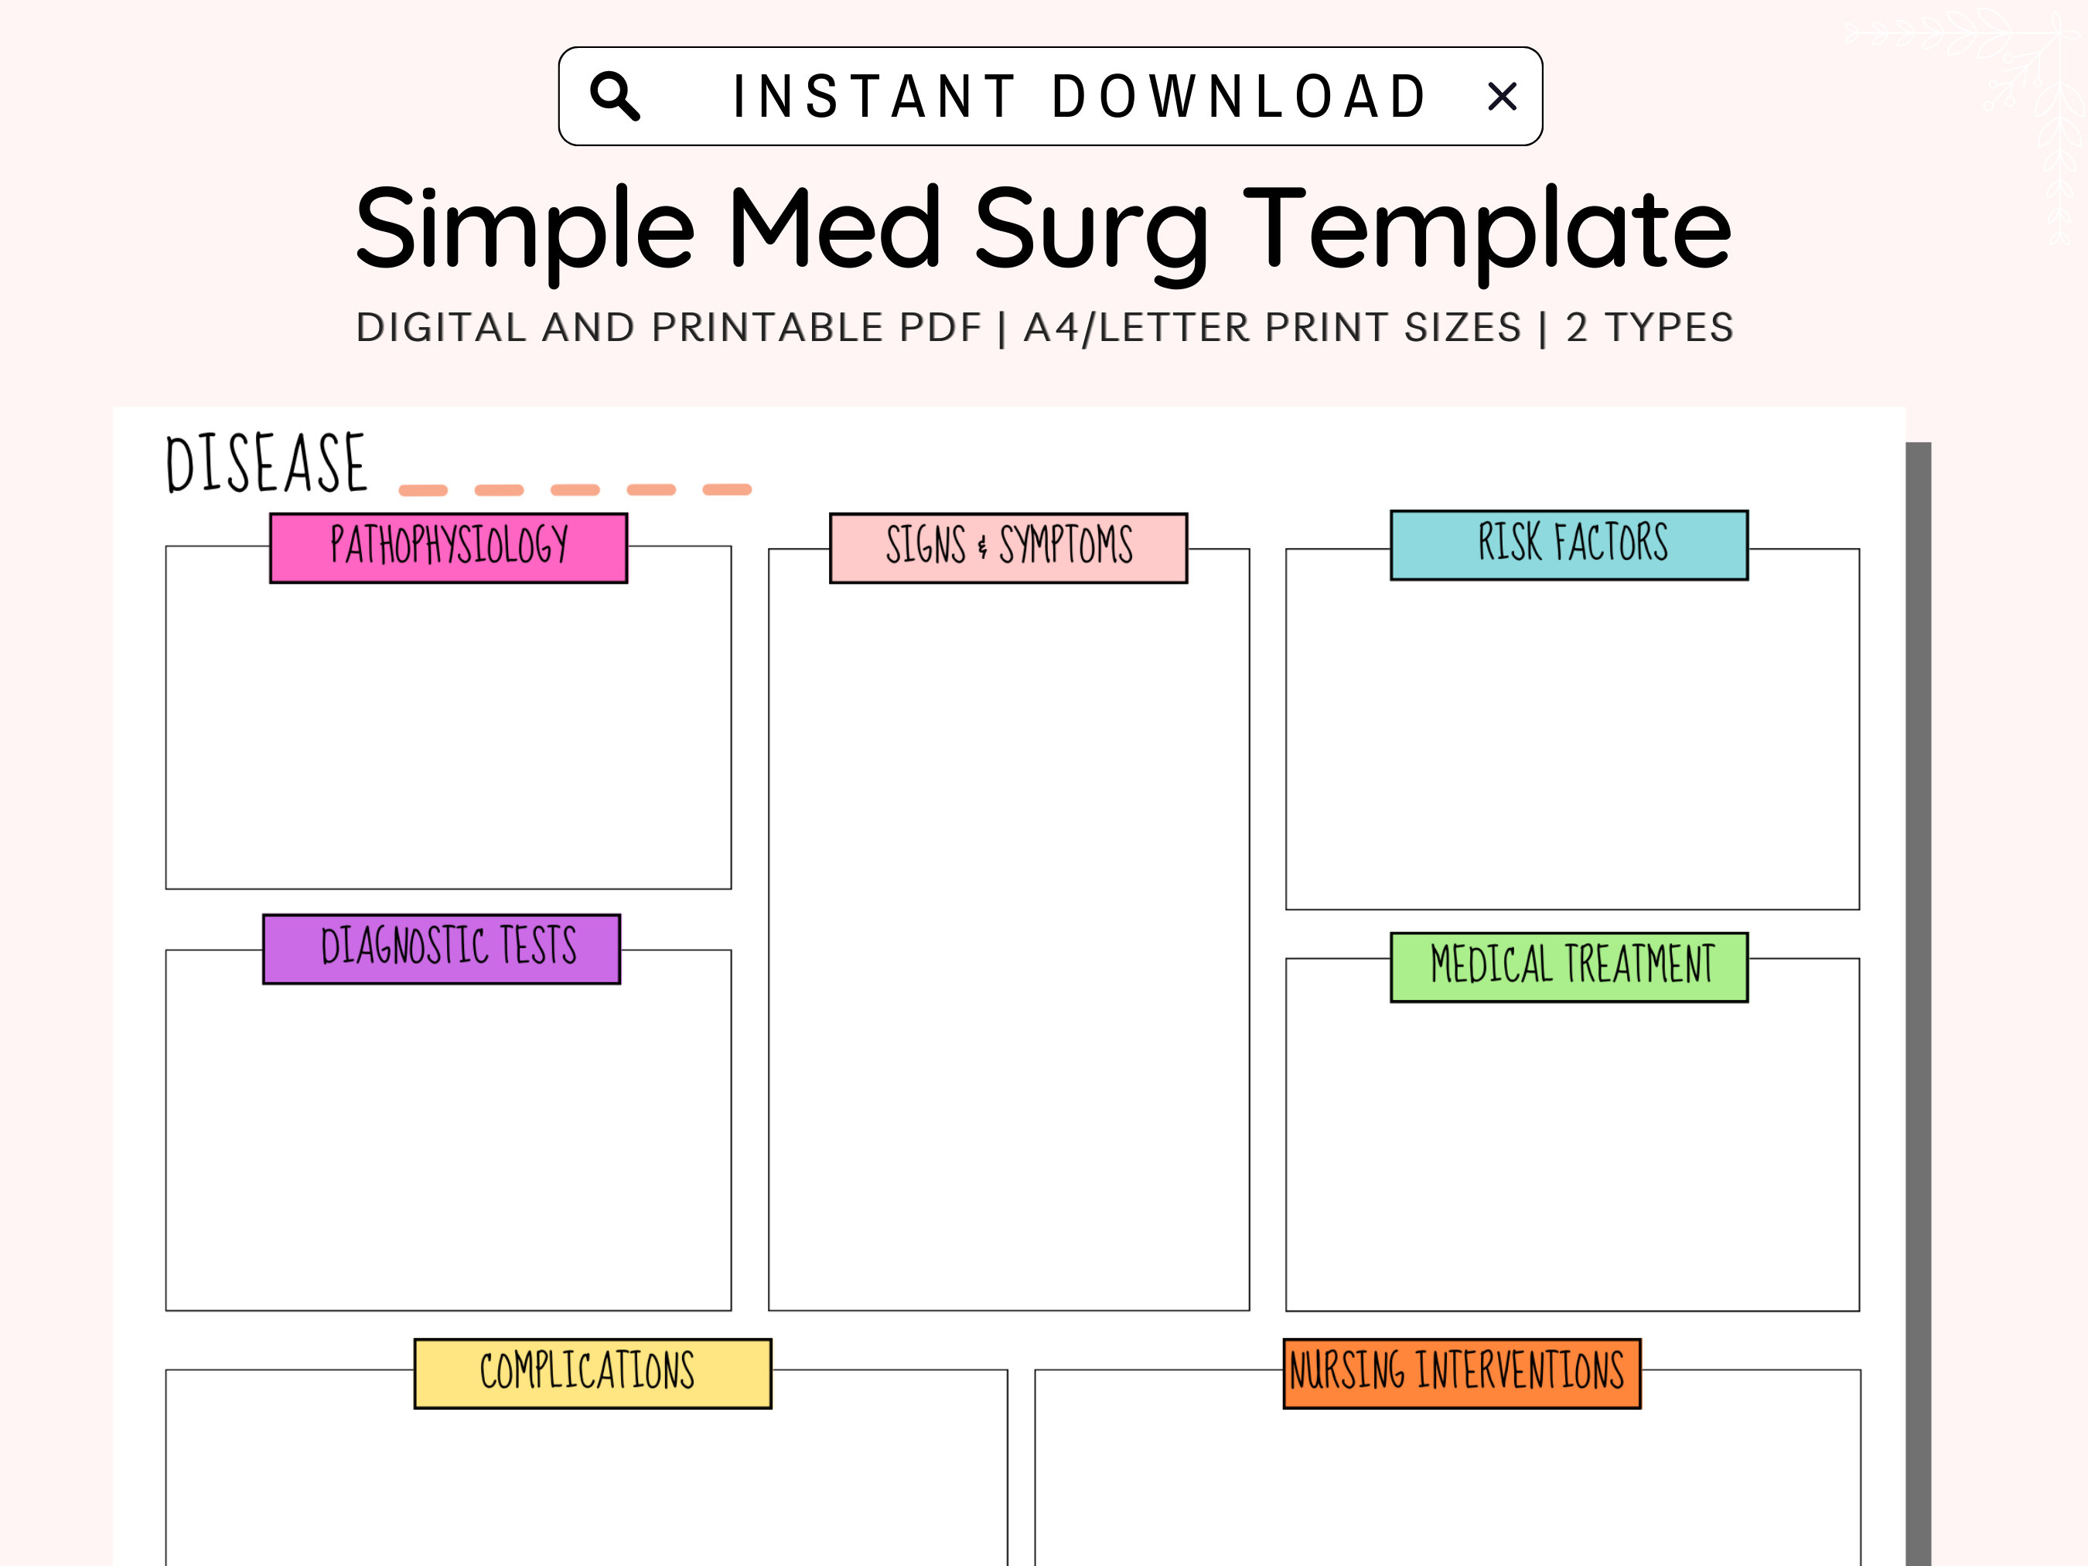This screenshot has width=2088, height=1566.
Task: Click the yellow Complications label
Action: [593, 1373]
